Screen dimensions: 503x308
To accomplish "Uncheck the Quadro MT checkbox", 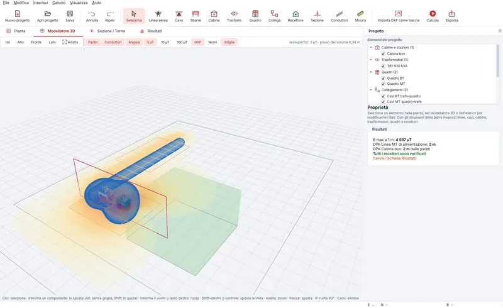I will click(383, 84).
